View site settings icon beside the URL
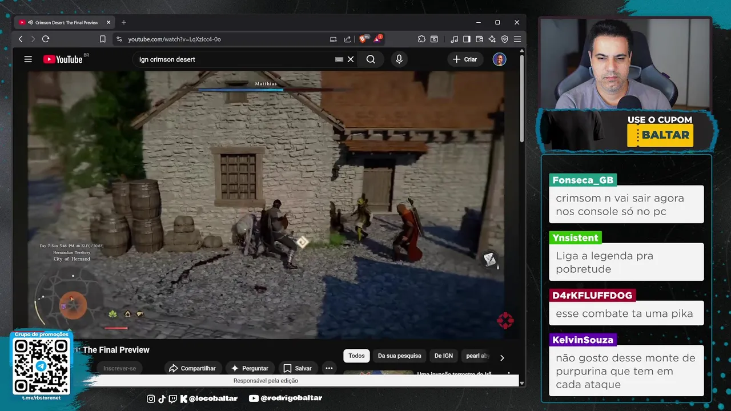This screenshot has height=411, width=731. pyautogui.click(x=119, y=39)
